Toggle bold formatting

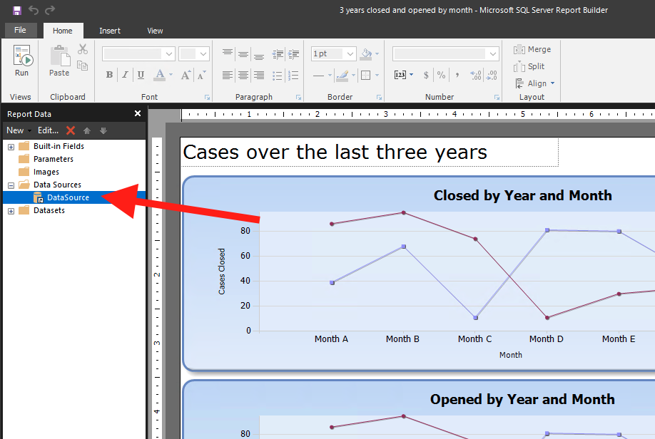pos(109,75)
